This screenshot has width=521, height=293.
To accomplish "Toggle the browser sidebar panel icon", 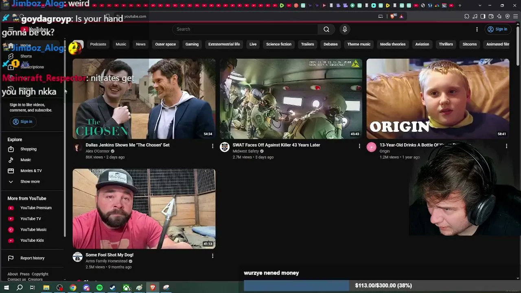I will [483, 16].
